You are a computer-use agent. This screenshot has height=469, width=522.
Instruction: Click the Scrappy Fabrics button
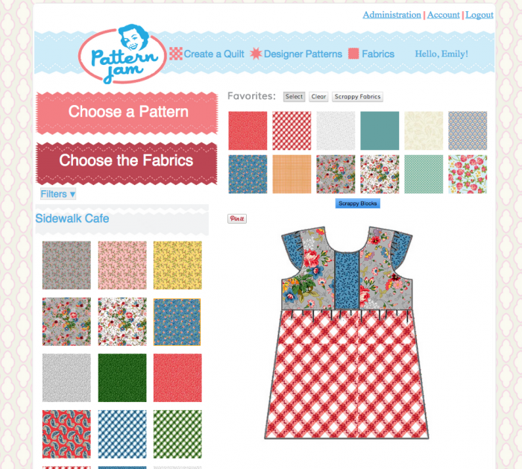point(357,96)
